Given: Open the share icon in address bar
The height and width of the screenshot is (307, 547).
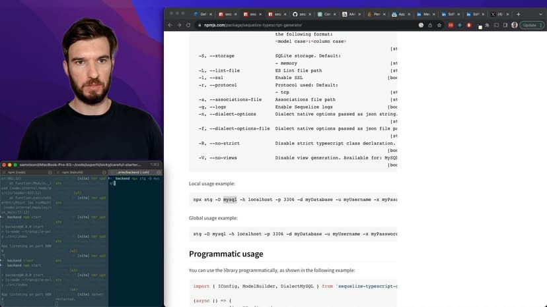Looking at the screenshot, I should (x=430, y=25).
